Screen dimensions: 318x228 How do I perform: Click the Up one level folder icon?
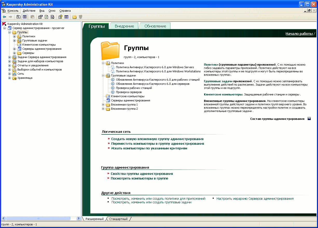click(18, 17)
